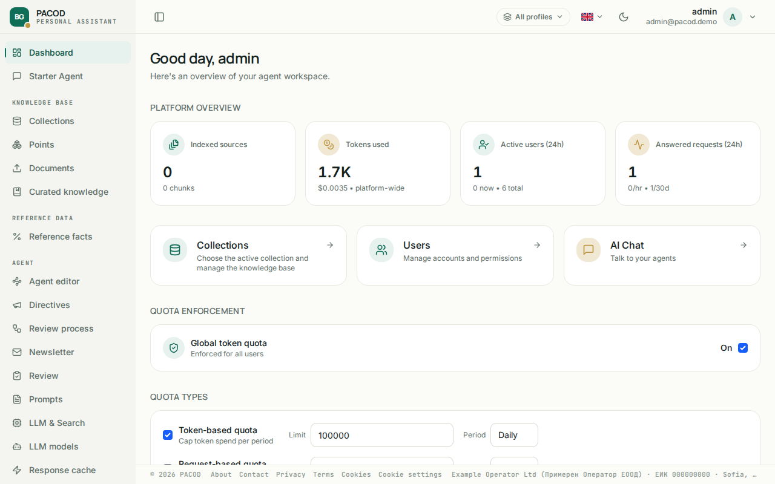Click the "Good day, admin" heading
This screenshot has height=484, width=775.
tap(205, 59)
